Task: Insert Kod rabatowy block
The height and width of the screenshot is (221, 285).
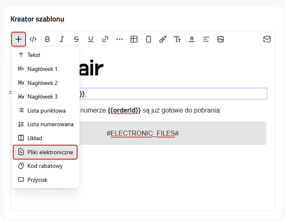Action: 45,166
